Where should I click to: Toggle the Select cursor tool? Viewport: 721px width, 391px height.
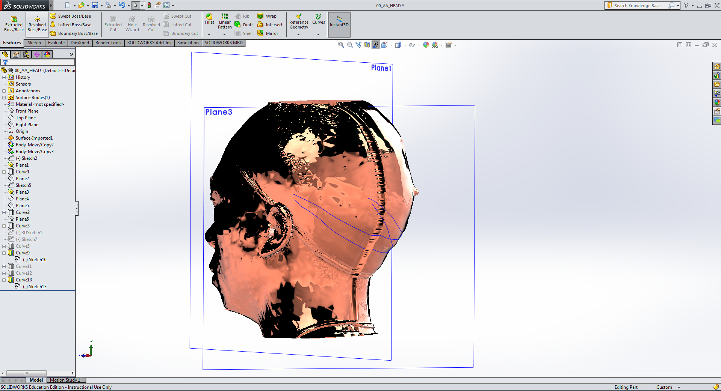click(135, 5)
